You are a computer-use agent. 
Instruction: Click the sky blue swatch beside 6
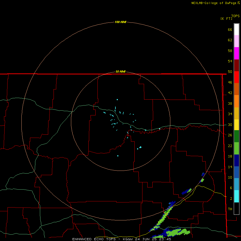[236, 184]
